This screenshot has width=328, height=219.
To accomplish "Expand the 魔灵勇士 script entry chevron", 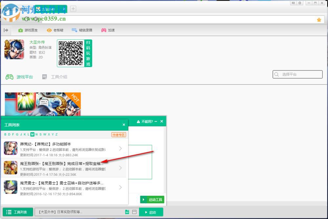I will click(x=120, y=187).
